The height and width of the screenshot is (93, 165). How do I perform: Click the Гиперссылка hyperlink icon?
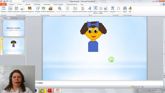point(60,9)
